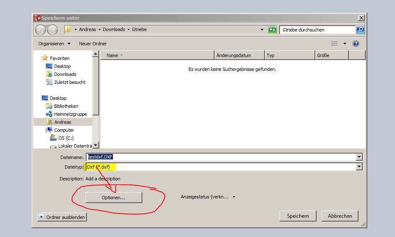
Task: Close the Speichern unter dialog
Action: tap(361, 18)
